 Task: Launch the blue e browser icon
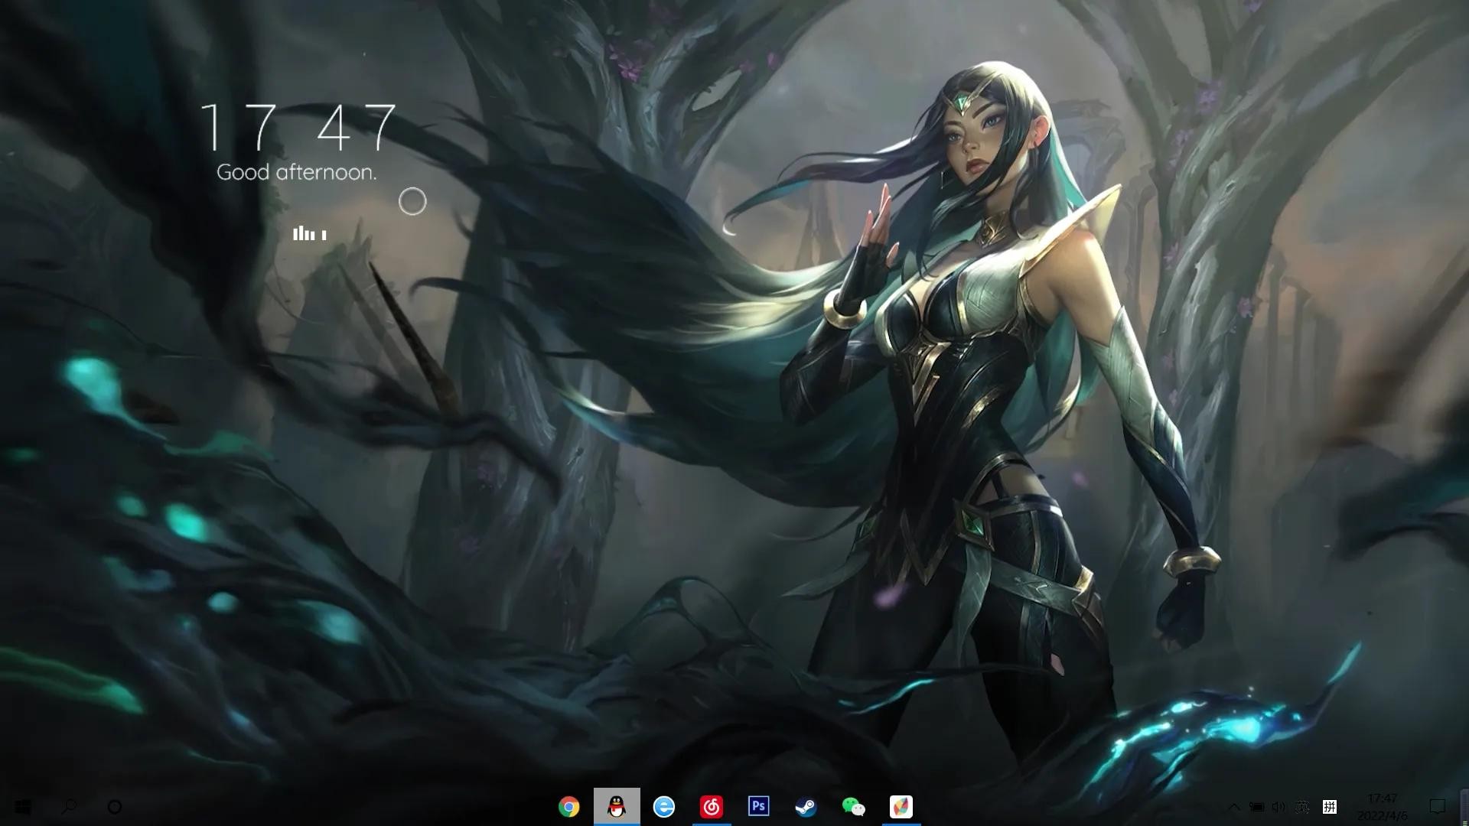pos(663,807)
